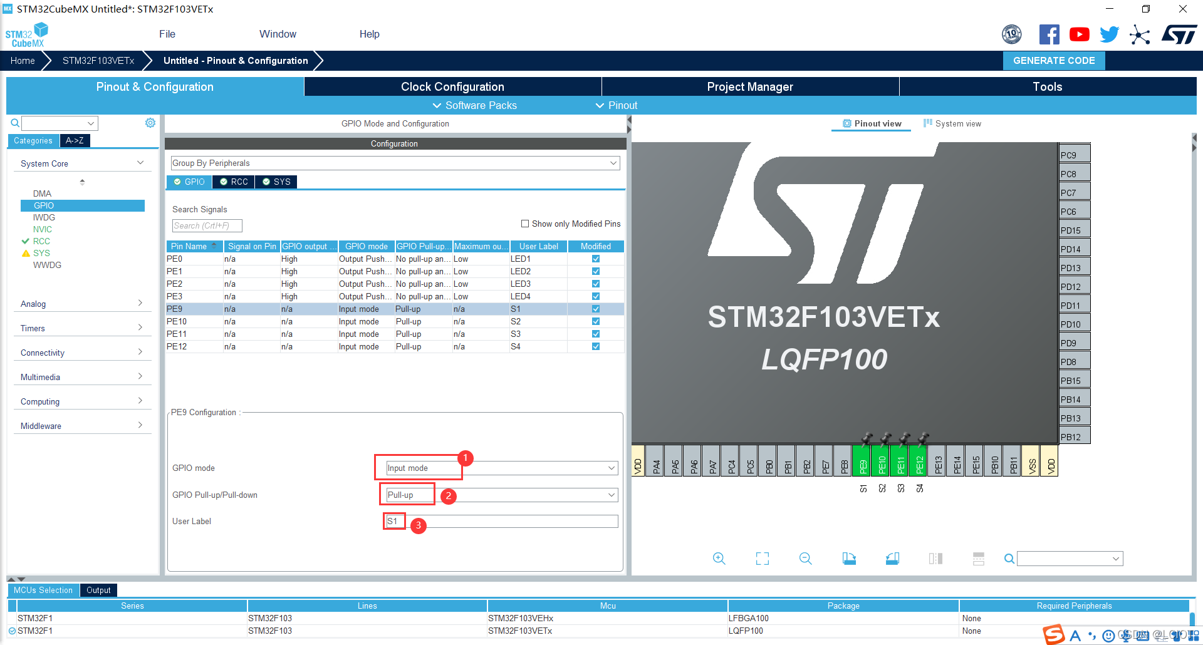The height and width of the screenshot is (645, 1203).
Task: Open the Group By Peripherals dropdown
Action: pos(395,163)
